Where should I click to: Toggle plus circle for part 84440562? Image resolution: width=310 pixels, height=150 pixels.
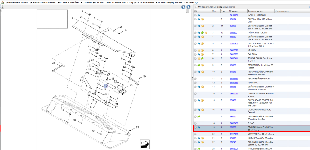click(x=195, y=83)
